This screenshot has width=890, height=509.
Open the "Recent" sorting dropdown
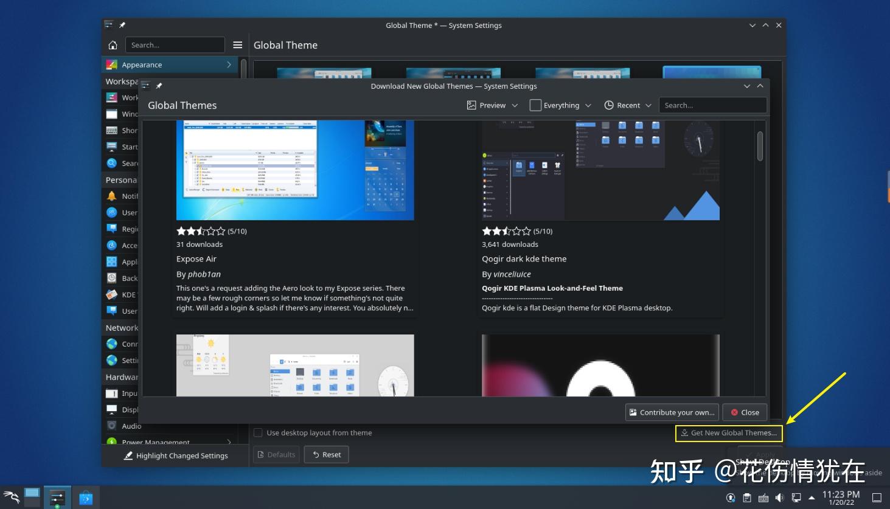pos(627,105)
